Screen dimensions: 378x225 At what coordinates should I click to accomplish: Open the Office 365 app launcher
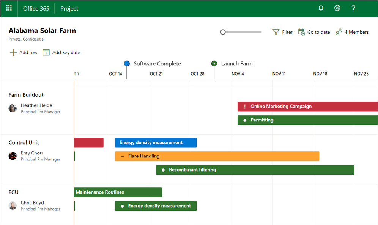coord(8,8)
